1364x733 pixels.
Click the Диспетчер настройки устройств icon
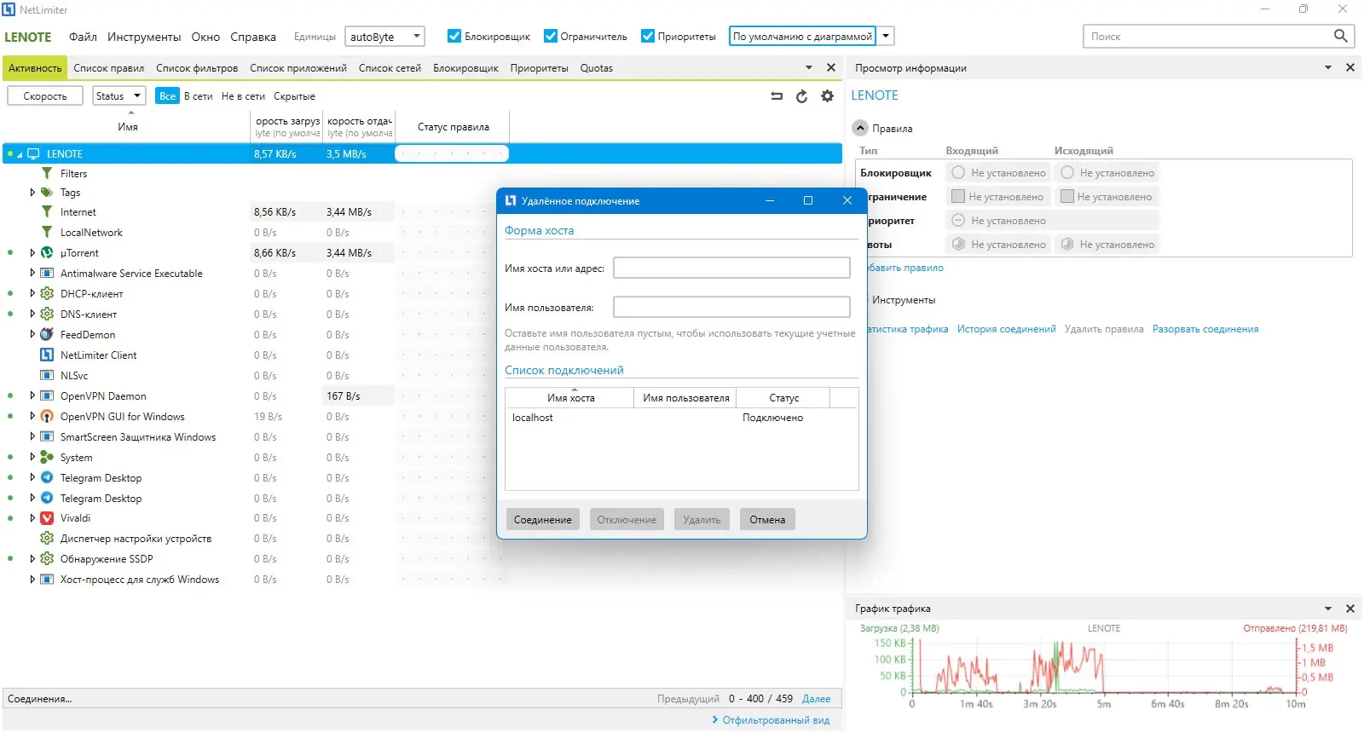tap(47, 539)
